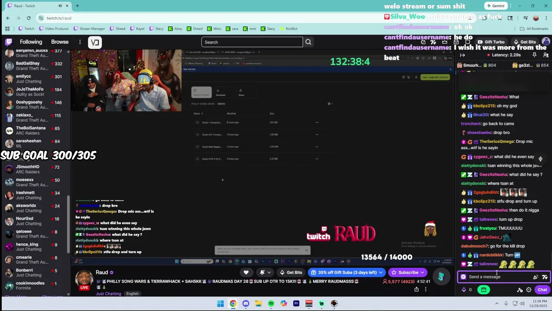552x311 pixels.
Task: Open the Kayel bookmark
Action: [137, 29]
